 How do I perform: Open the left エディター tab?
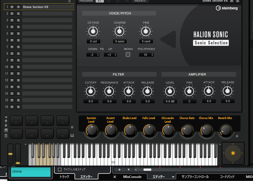pos(86,177)
